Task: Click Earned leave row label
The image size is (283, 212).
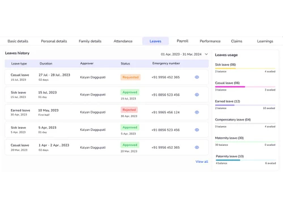Action: pos(20,110)
